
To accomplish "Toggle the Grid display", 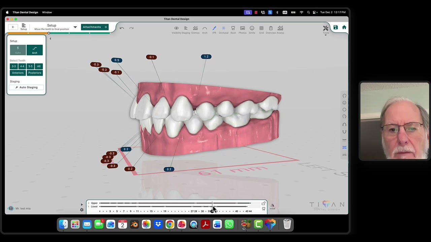I will (x=261, y=30).
